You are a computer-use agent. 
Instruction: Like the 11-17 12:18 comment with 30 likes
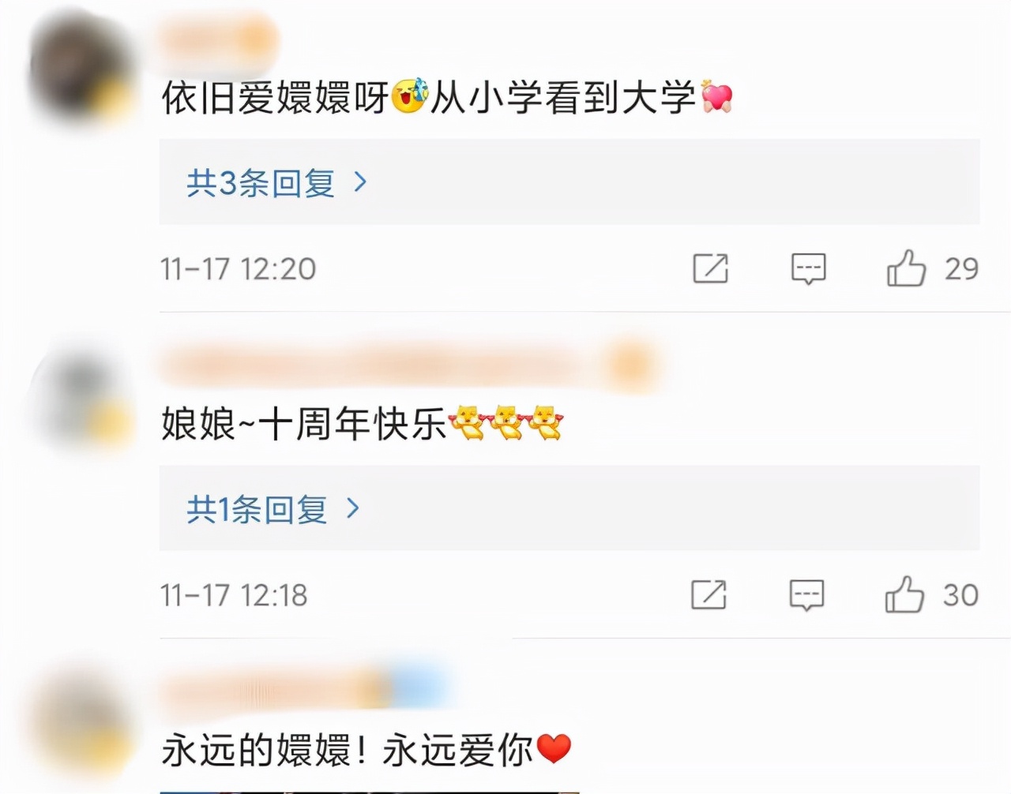pyautogui.click(x=904, y=594)
